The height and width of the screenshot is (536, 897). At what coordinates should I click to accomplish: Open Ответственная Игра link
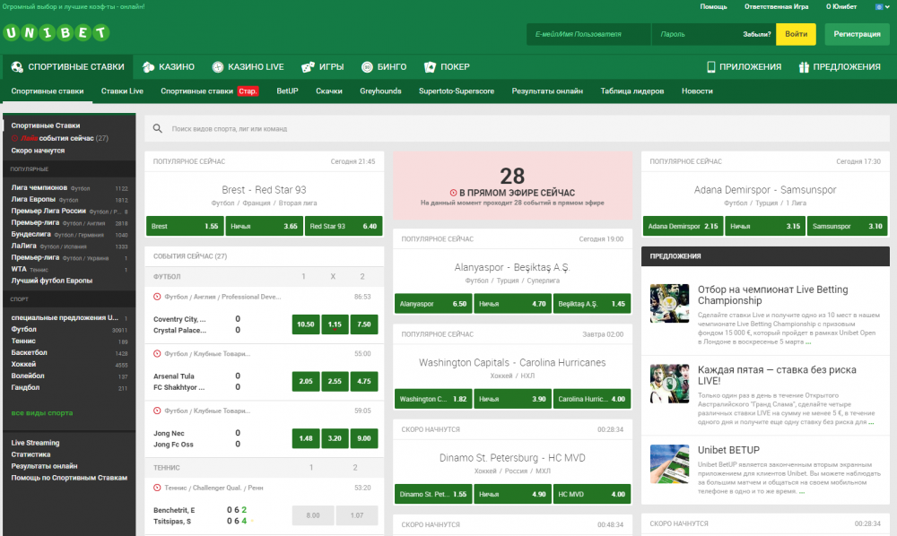[776, 7]
